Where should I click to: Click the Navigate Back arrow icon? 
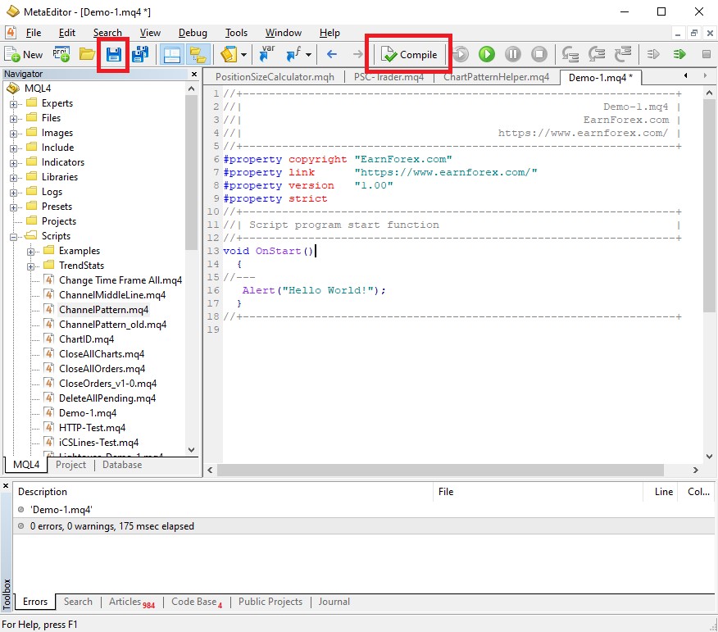point(332,55)
